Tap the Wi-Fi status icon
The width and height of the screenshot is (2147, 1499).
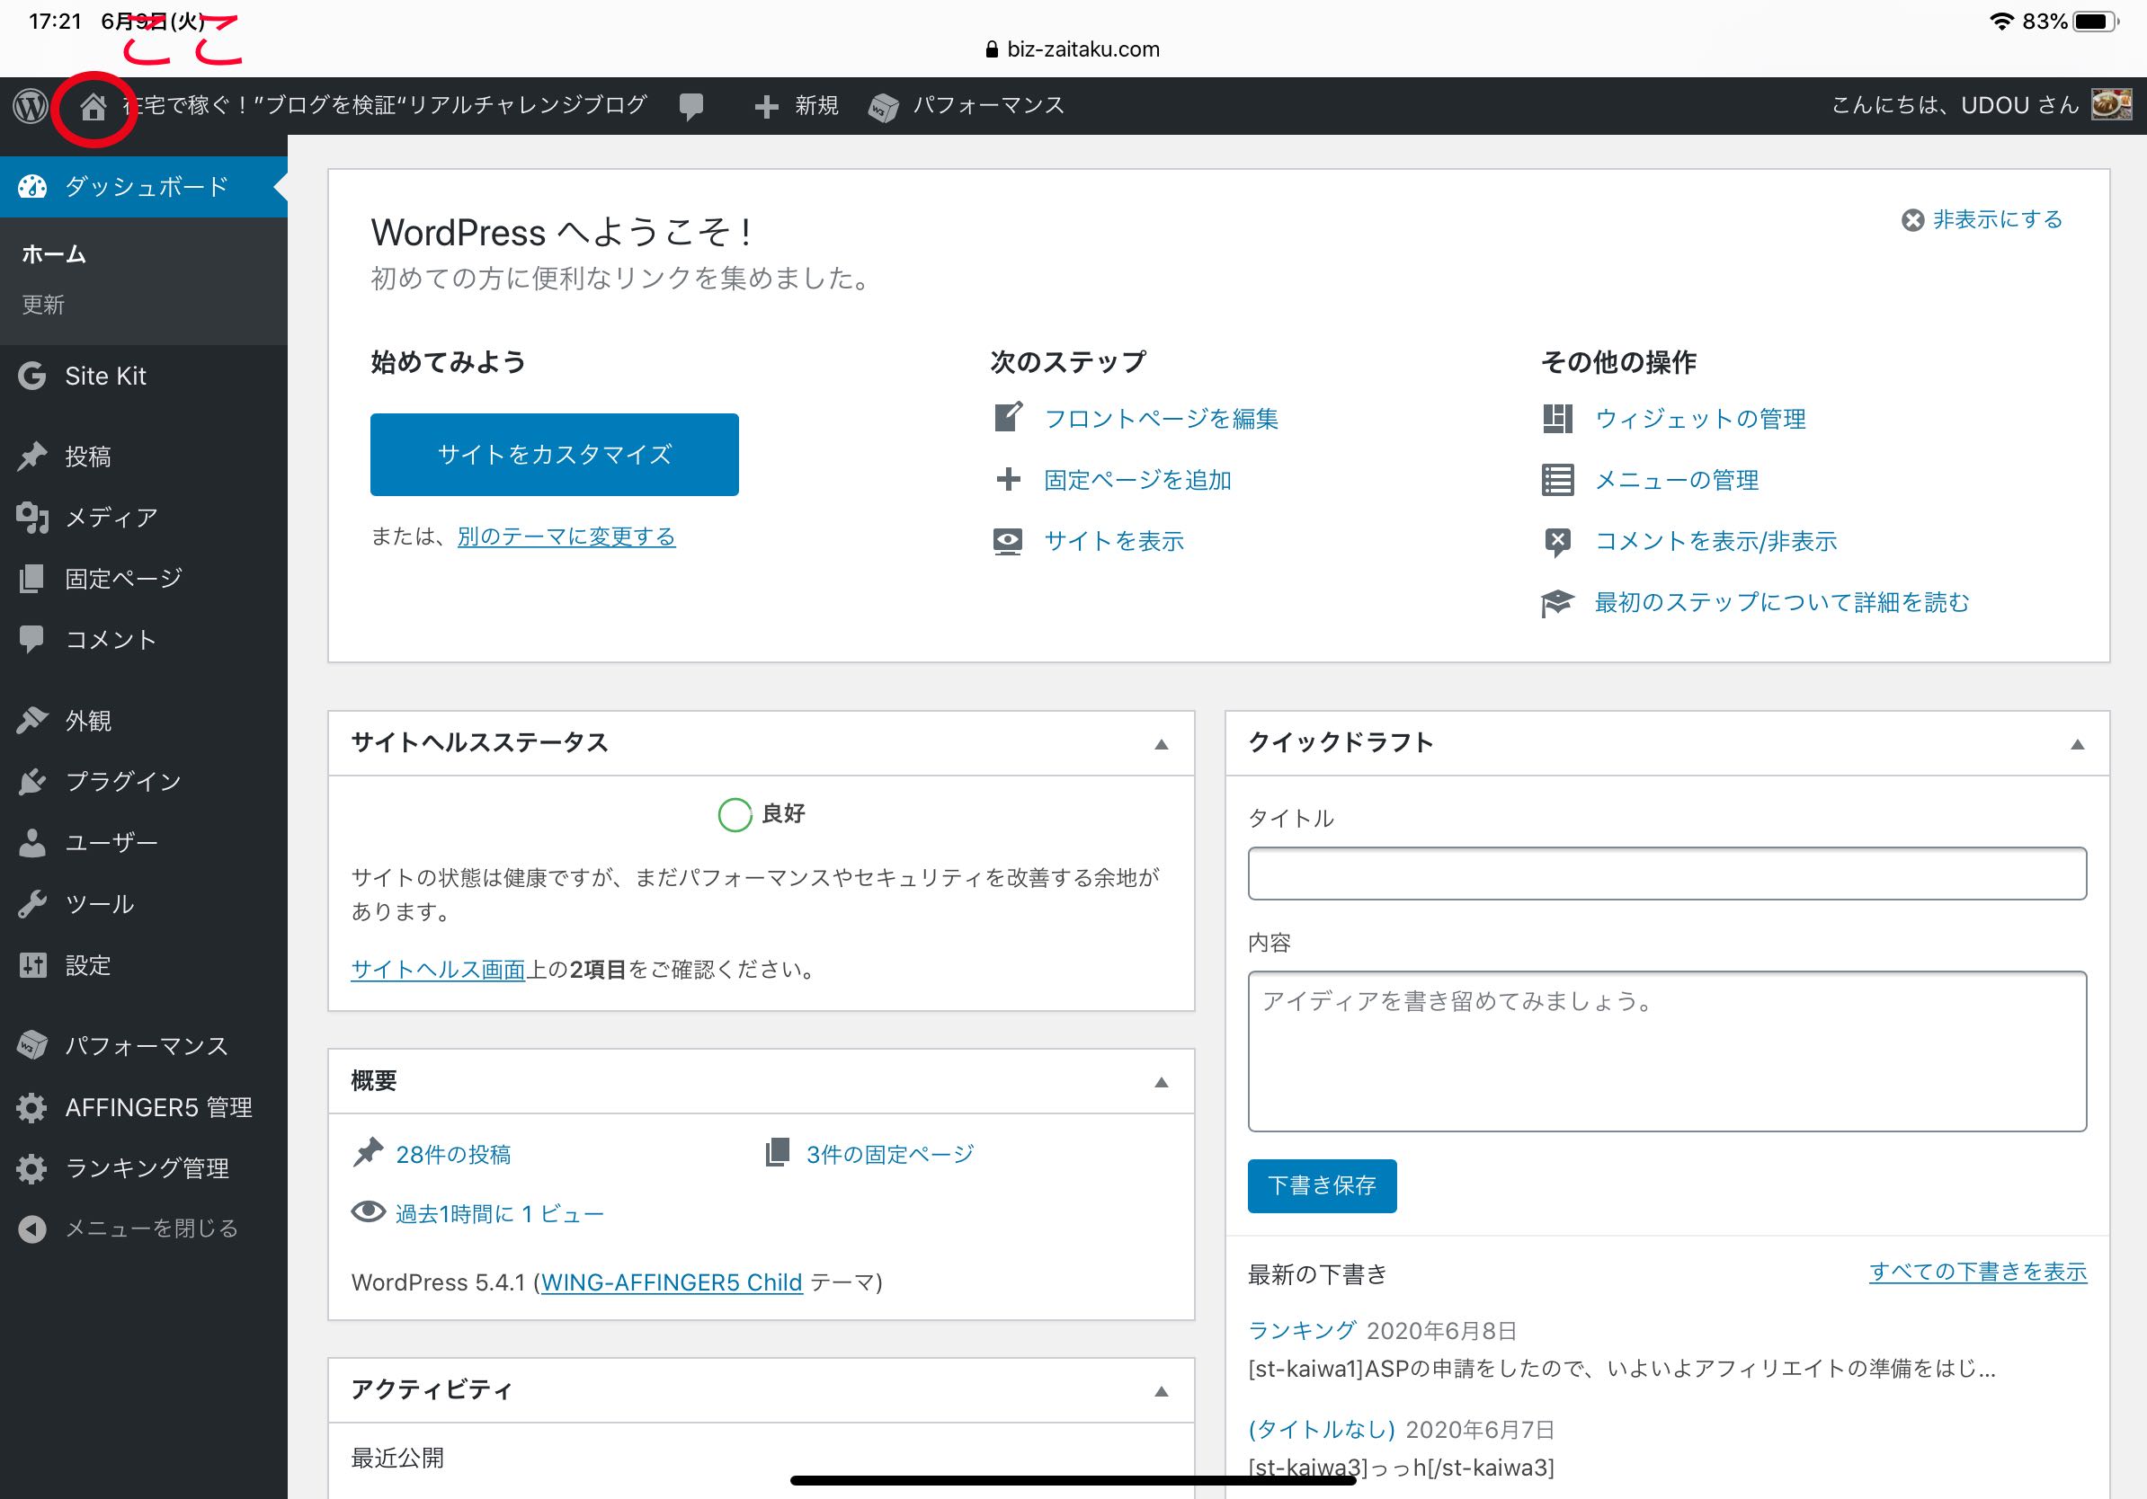pos(2001,22)
